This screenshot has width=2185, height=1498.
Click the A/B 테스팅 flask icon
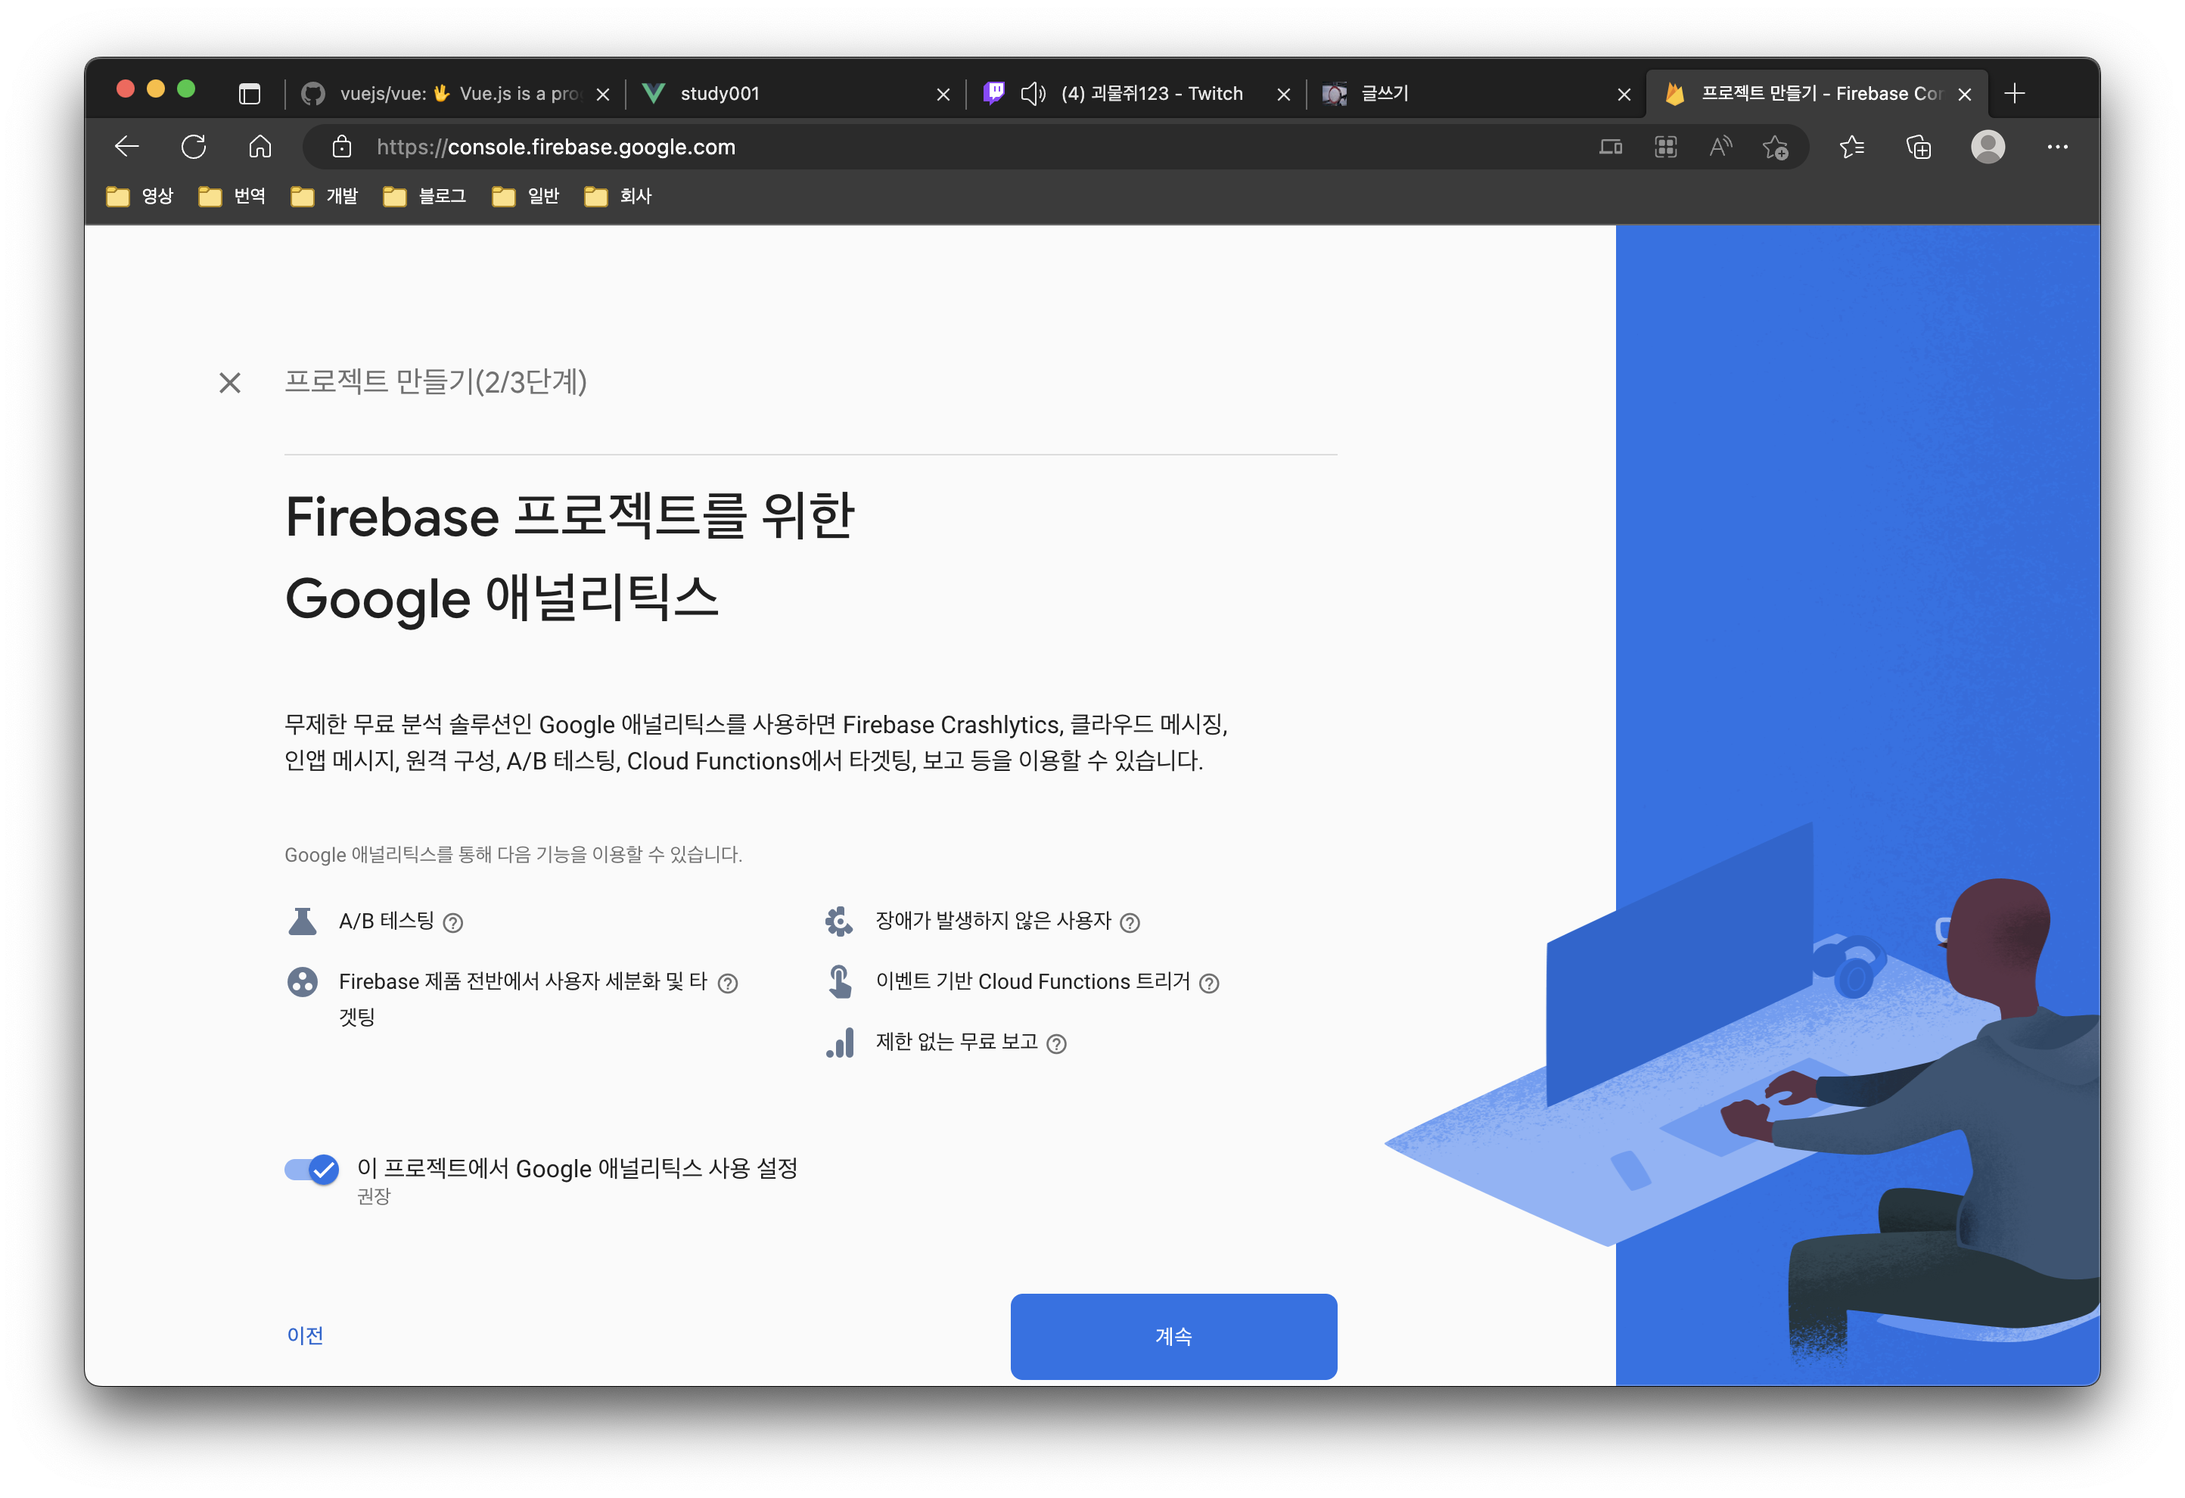(302, 921)
